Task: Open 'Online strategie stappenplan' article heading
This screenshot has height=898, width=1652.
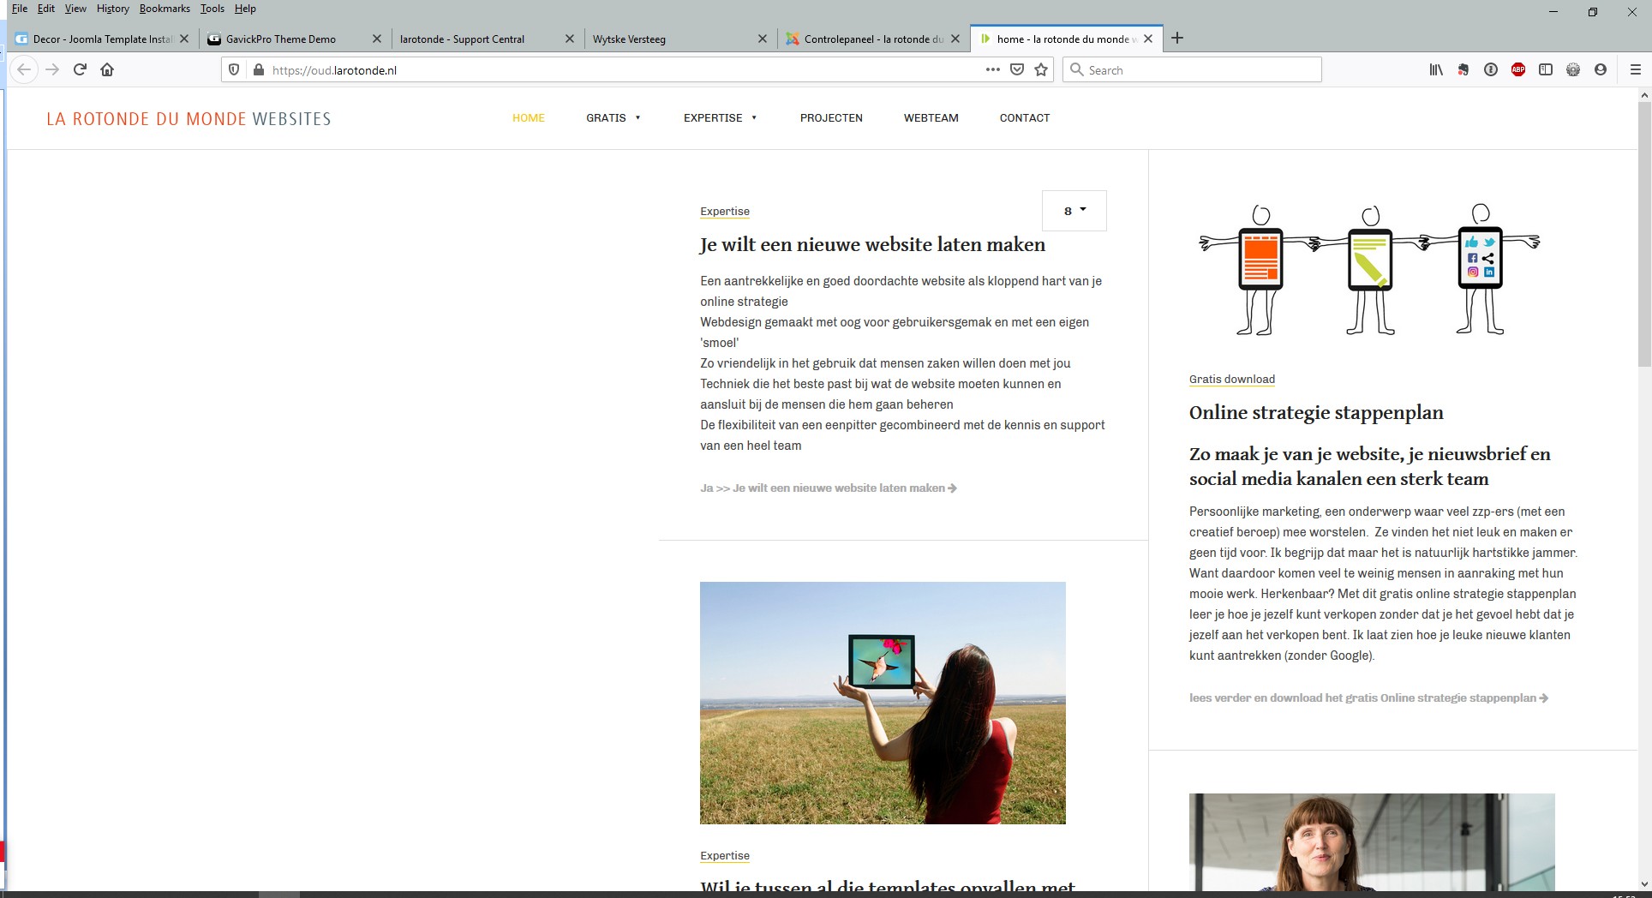Action: (1315, 413)
